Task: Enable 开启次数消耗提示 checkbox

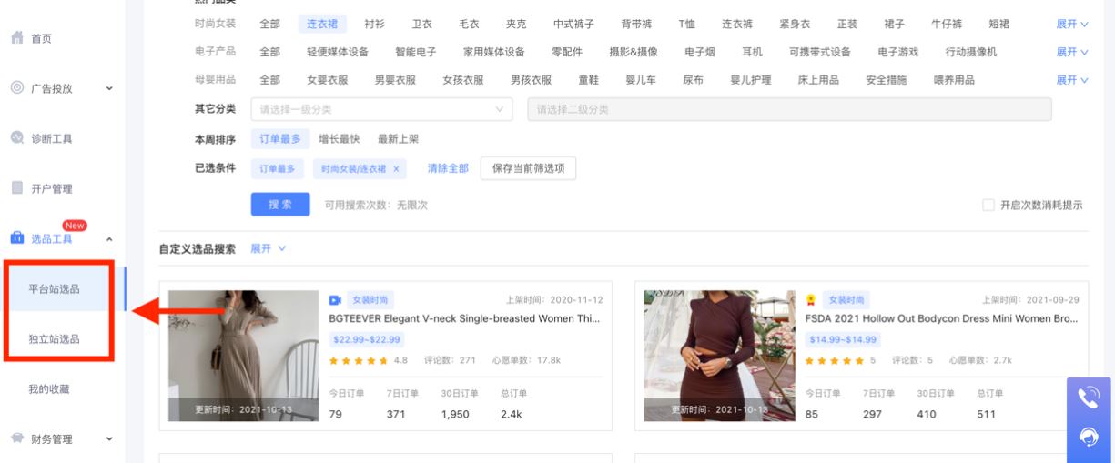Action: coord(988,206)
